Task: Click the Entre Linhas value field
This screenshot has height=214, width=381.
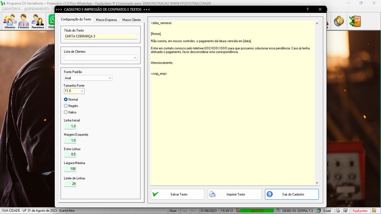Action: (70, 154)
